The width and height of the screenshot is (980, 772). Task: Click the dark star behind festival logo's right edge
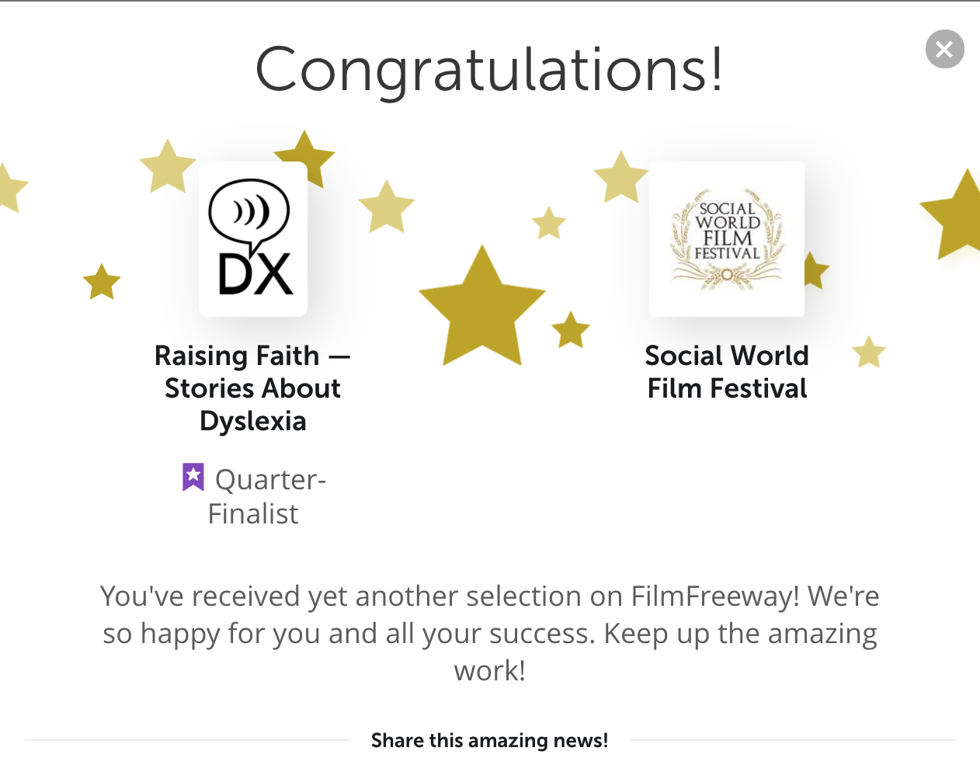[x=815, y=270]
